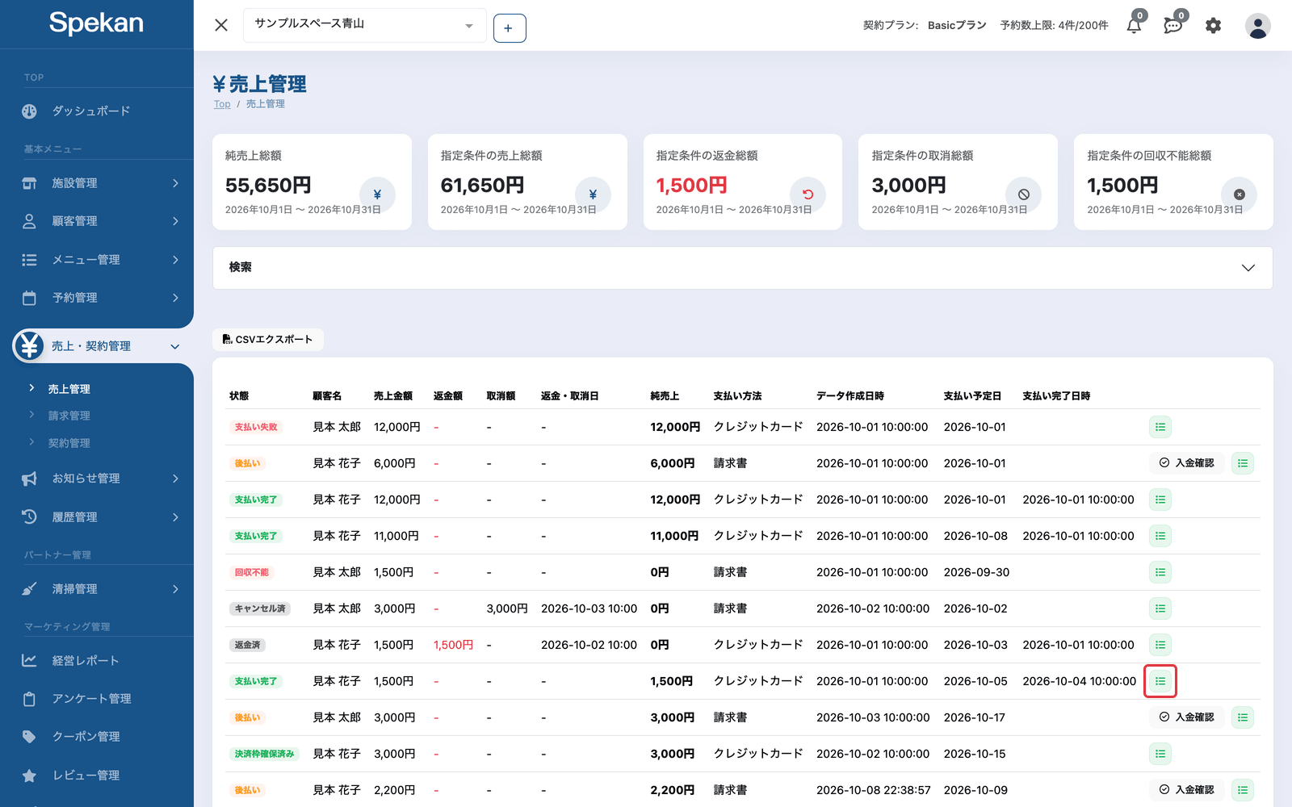Open detail list icon for 回収不能 row

click(x=1160, y=572)
